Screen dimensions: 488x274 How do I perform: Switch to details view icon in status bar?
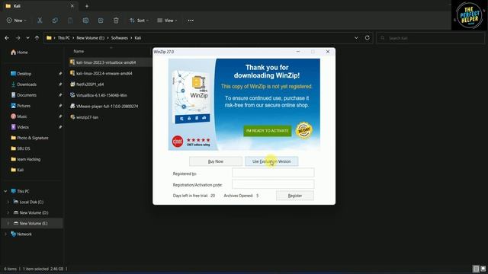[x=476, y=269]
